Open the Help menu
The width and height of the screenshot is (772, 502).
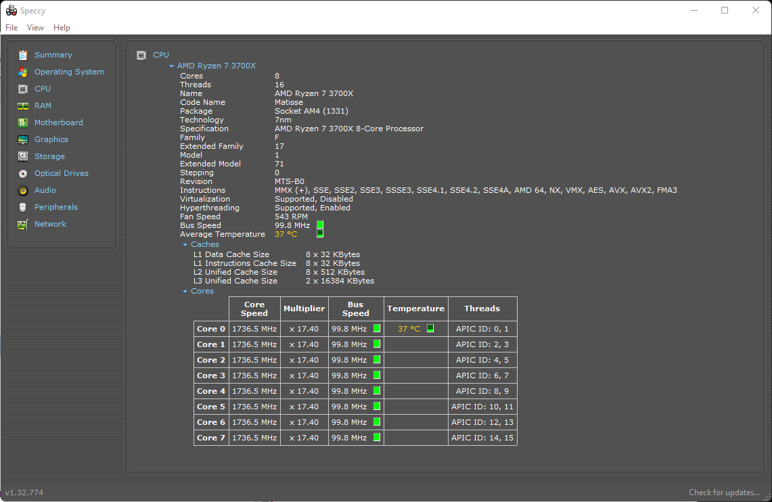(x=62, y=27)
